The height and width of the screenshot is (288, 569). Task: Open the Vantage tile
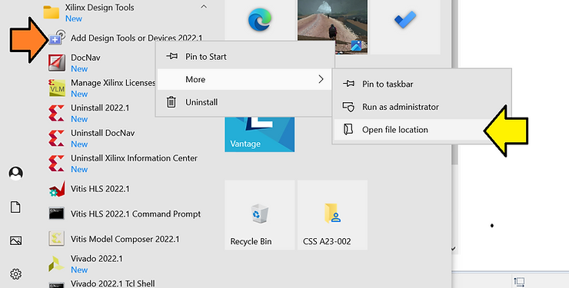tap(260, 134)
